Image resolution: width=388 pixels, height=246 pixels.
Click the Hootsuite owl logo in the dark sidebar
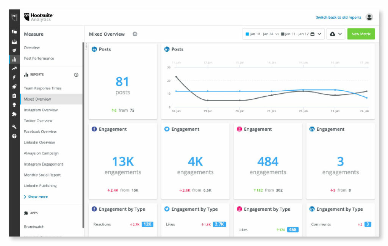click(x=14, y=17)
